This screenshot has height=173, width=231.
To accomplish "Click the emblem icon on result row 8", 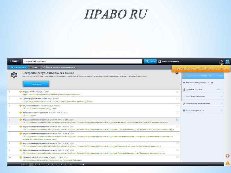I will 21,143.
